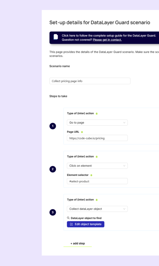
Task: Click the info icon beside step 3 action type
Action: 97,200
